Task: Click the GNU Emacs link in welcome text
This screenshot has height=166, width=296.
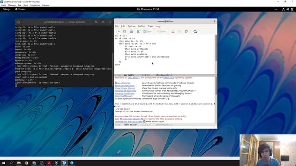Action: coord(134,77)
